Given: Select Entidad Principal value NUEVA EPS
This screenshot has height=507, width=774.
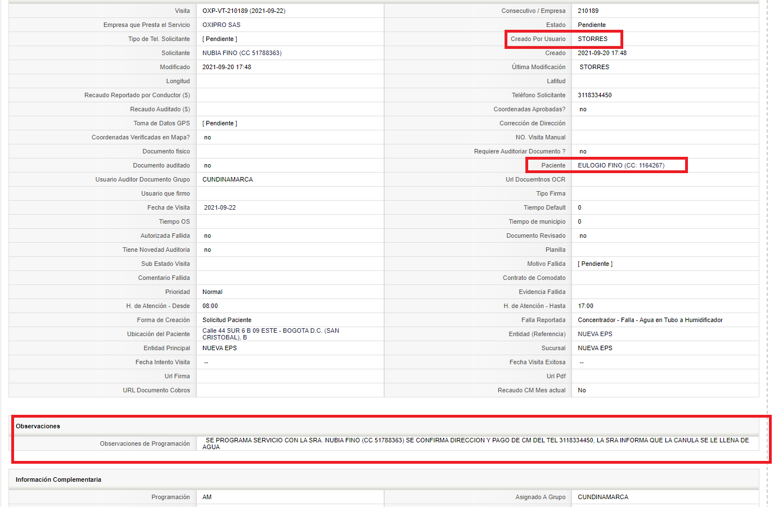Looking at the screenshot, I should click(219, 348).
